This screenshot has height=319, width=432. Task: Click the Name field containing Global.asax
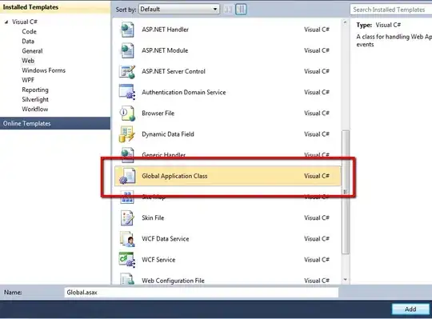[202, 293]
